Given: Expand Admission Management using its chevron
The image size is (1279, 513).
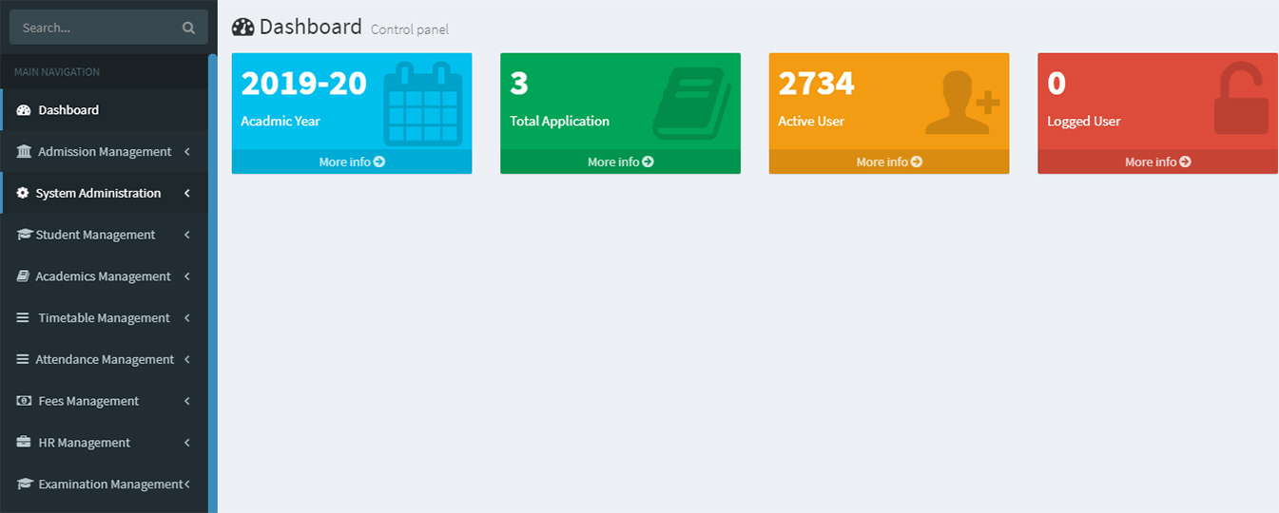Looking at the screenshot, I should point(187,152).
